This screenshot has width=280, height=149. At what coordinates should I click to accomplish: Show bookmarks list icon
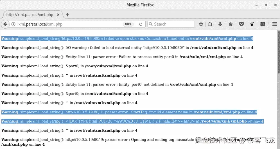pyautogui.click(x=210, y=24)
